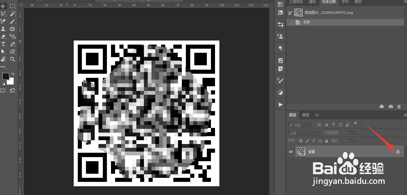The width and height of the screenshot is (407, 195).
Task: Toggle history brush source checkbox beside 打开
Action: coord(290,22)
